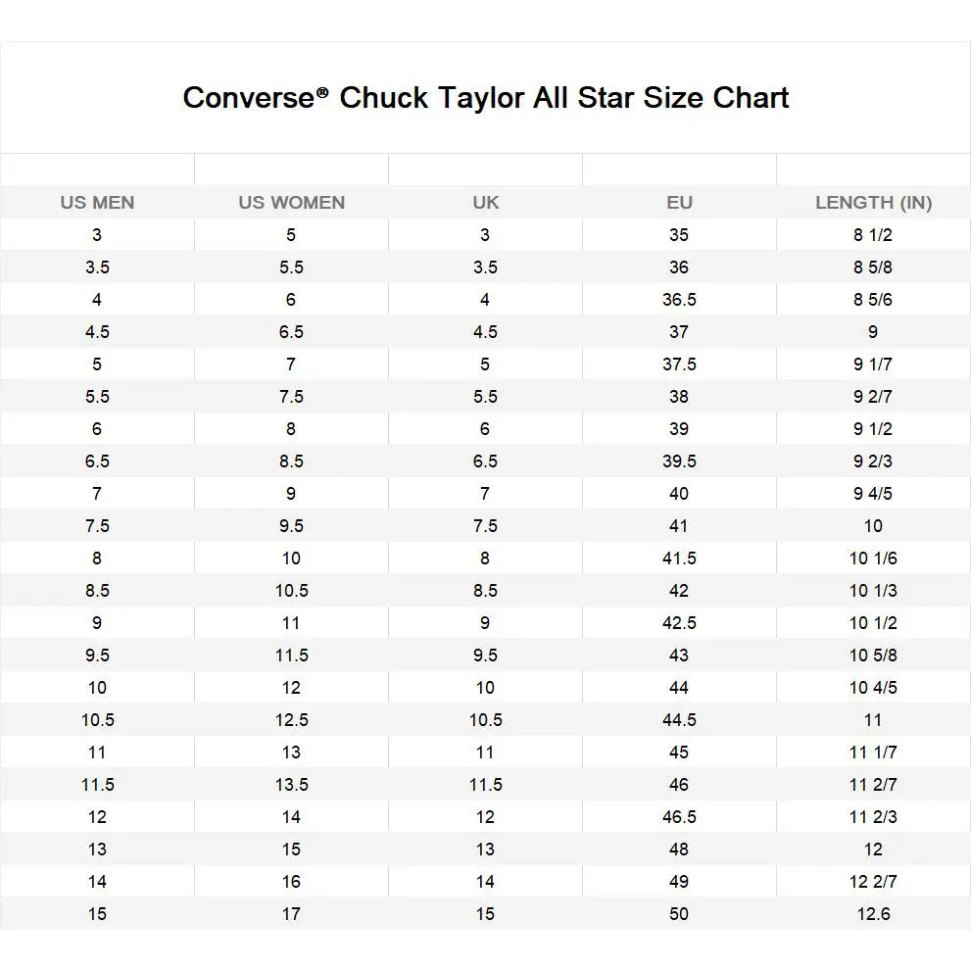Select the 9 4/5 length cell
This screenshot has width=971, height=971.
[x=873, y=494]
